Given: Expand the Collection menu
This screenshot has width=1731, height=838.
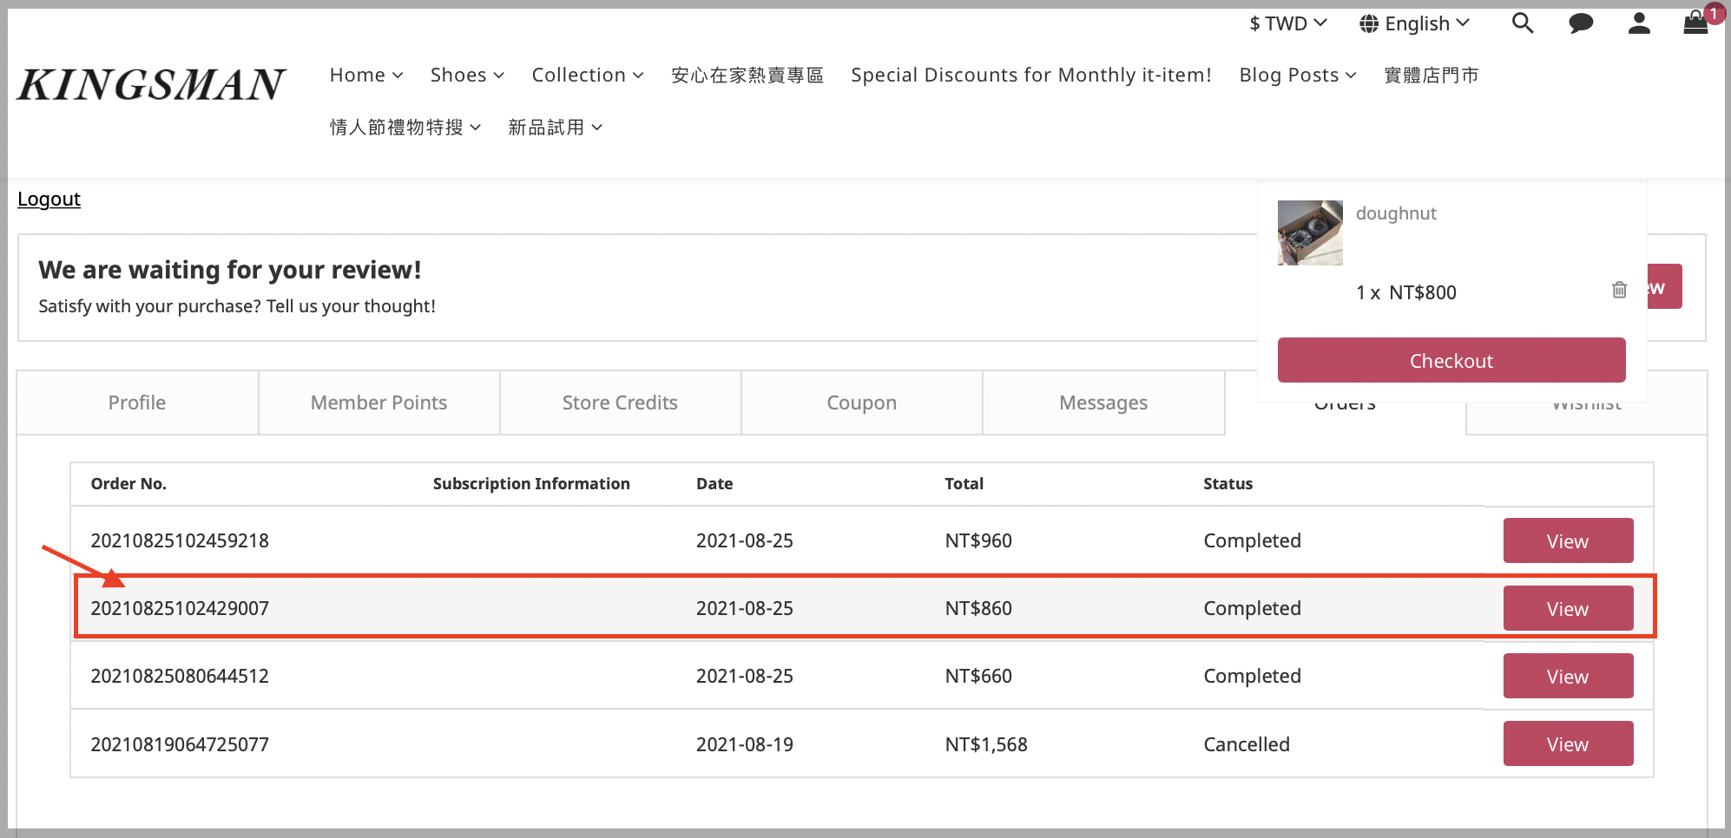Looking at the screenshot, I should click(588, 75).
